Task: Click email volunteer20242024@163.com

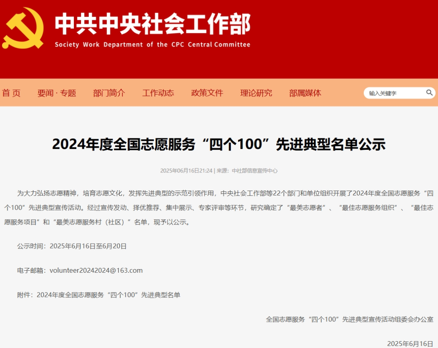Action: coord(96,270)
